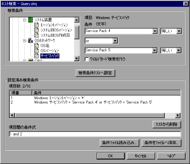Select row 1 Windows エージェントバージョン condition
This screenshot has height=164, width=190.
click(95, 98)
